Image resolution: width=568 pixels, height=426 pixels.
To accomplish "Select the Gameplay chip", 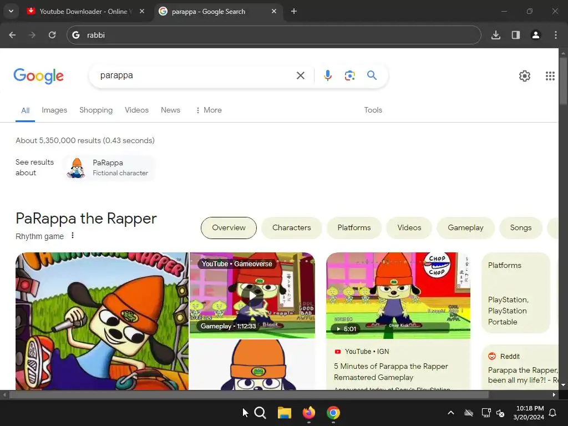I will [465, 228].
